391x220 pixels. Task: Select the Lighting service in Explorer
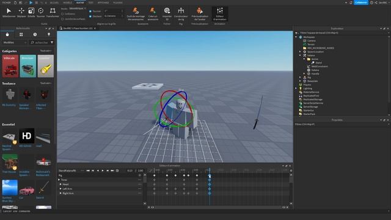tap(307, 89)
